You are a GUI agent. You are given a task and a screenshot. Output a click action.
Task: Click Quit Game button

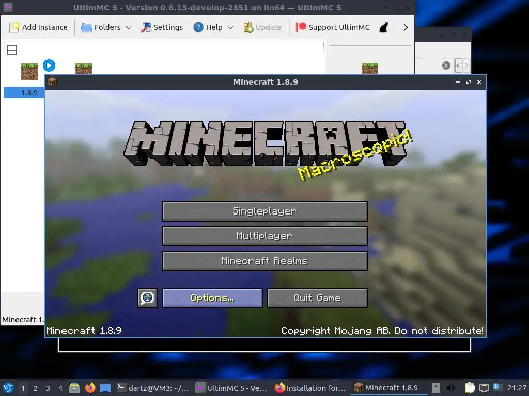(318, 298)
